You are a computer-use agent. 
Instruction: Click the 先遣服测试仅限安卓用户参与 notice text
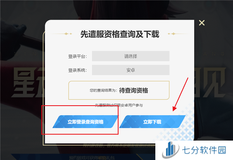click(119, 105)
